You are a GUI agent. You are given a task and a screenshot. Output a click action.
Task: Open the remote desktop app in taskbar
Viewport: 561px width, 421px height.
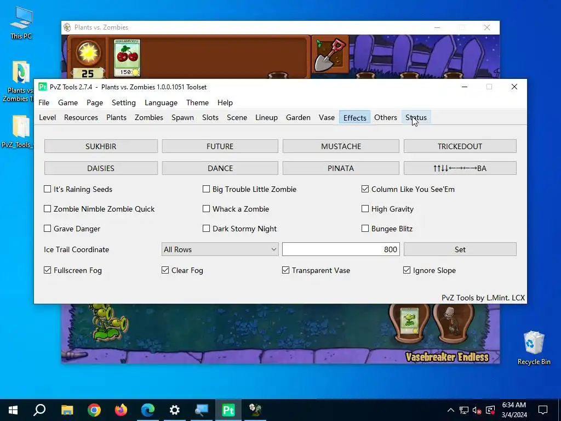click(x=202, y=410)
